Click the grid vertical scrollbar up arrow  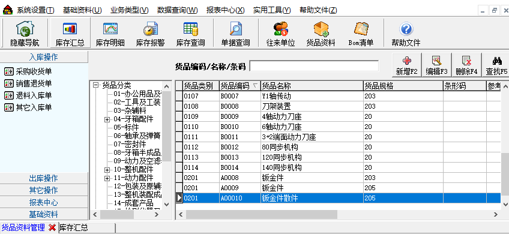(x=505, y=86)
